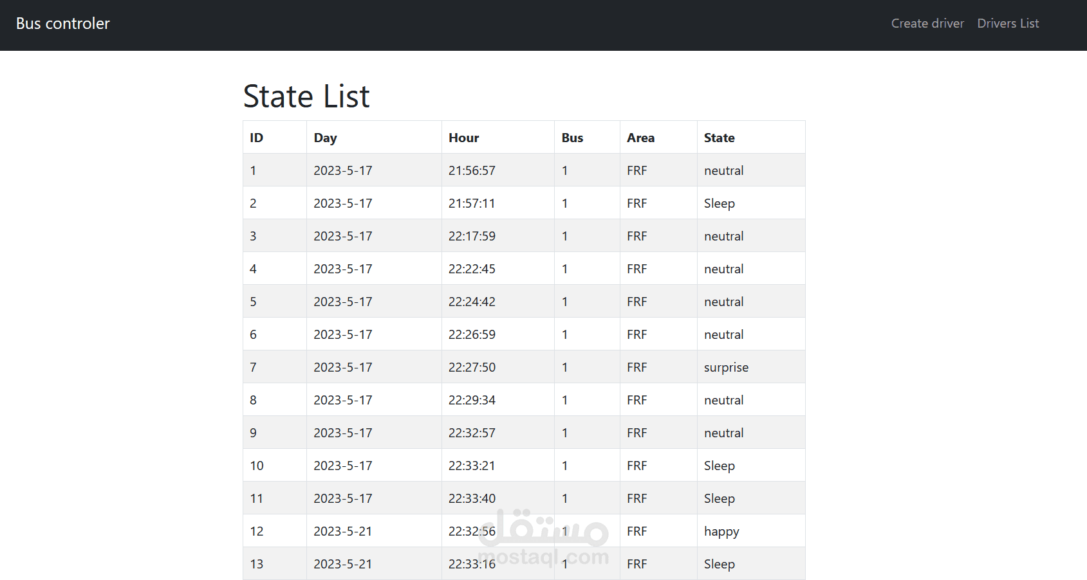The width and height of the screenshot is (1087, 580).
Task: Select the 22:29:34 hour cell
Action: [x=472, y=400]
